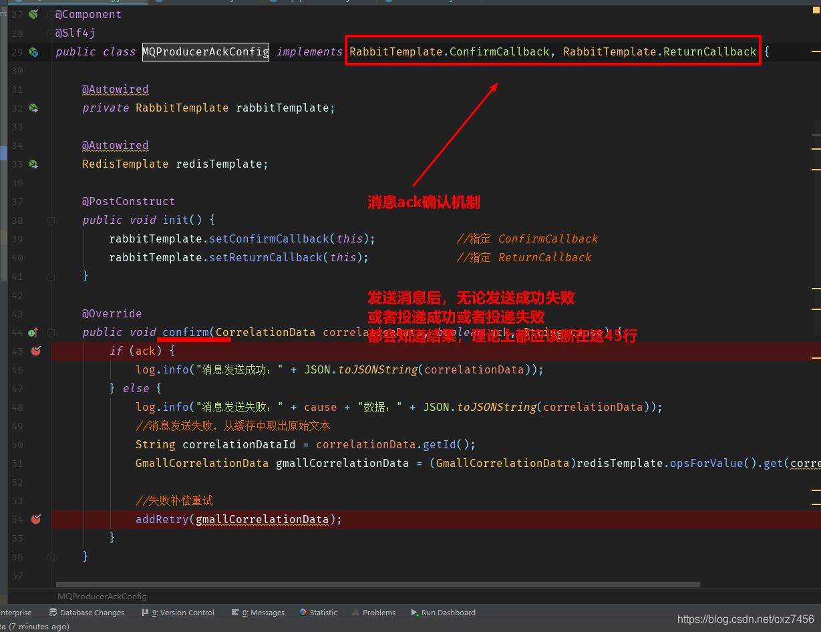
Task: Click the @PostConstruct annotation
Action: click(x=129, y=201)
